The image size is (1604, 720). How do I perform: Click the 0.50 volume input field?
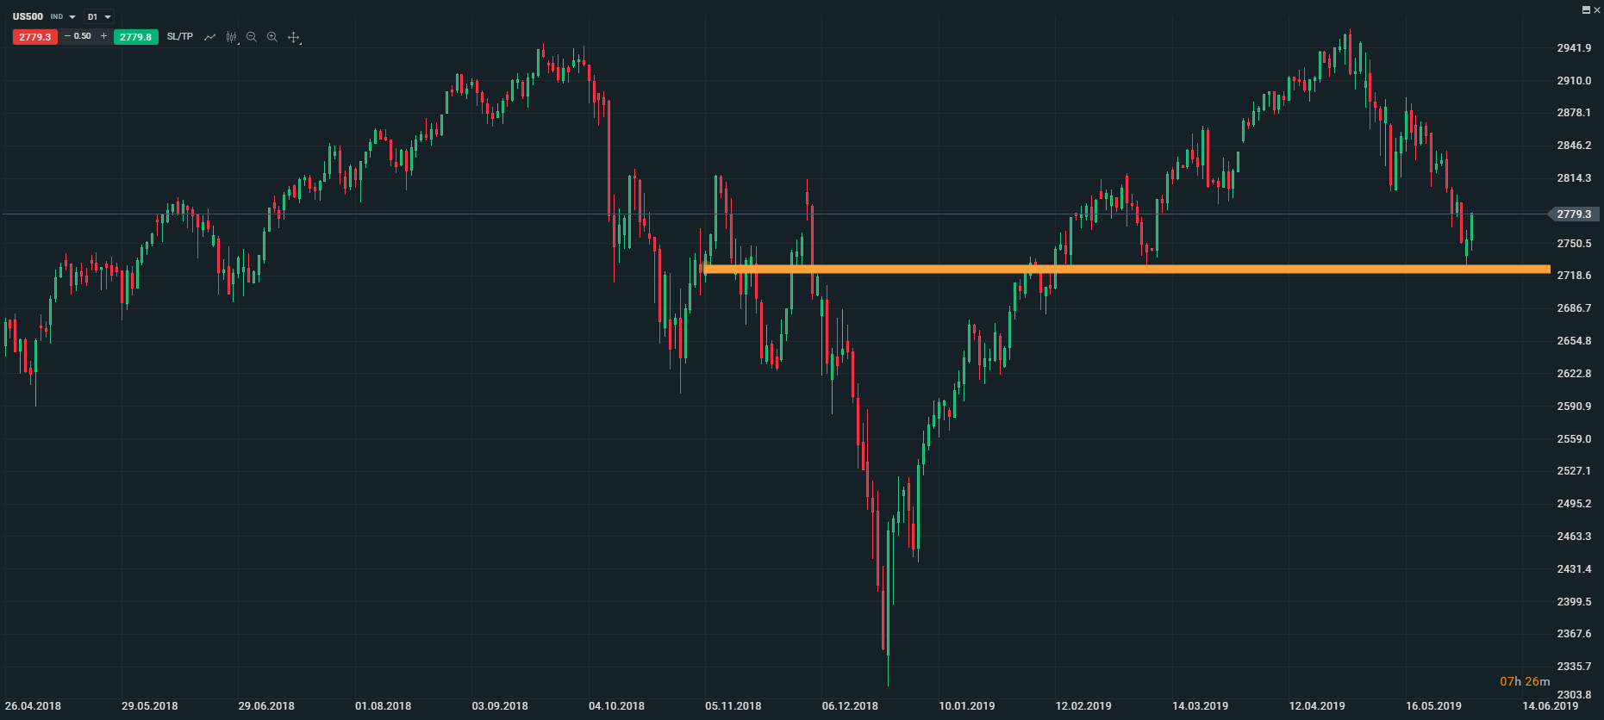83,36
